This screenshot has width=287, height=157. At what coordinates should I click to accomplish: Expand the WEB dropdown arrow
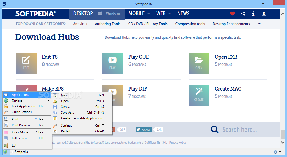(x=169, y=14)
